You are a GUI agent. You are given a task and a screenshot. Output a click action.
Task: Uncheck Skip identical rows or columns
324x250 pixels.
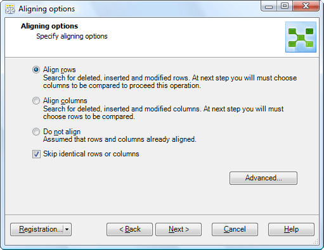36,154
